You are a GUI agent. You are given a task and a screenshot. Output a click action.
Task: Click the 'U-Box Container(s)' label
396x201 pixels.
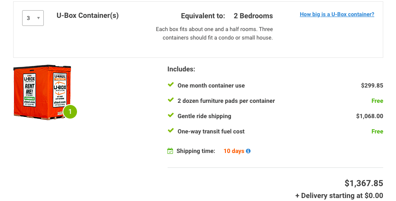tap(88, 15)
